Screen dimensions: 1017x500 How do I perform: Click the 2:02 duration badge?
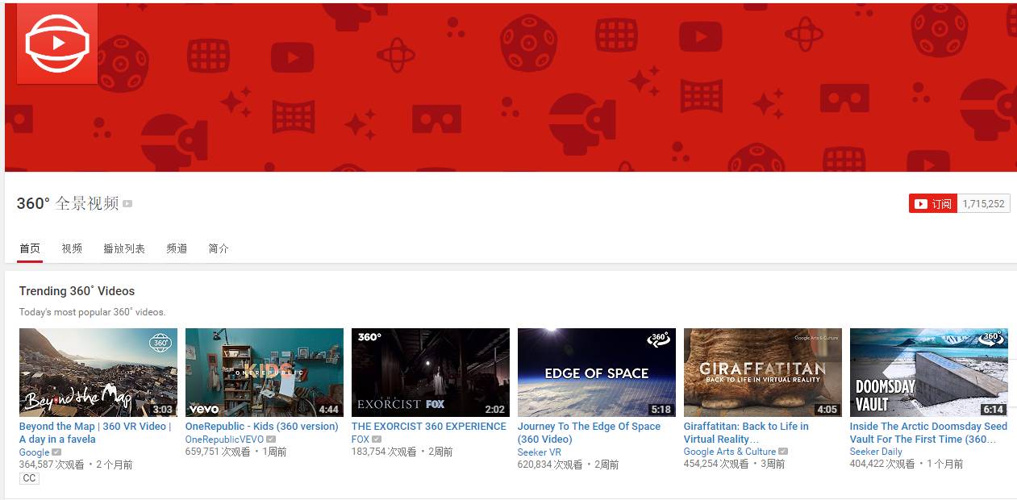coord(495,410)
